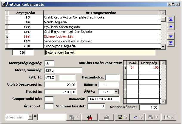Click the VTSZ field

click(x=50, y=78)
